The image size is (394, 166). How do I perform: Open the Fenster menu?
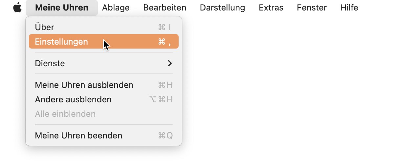312,8
